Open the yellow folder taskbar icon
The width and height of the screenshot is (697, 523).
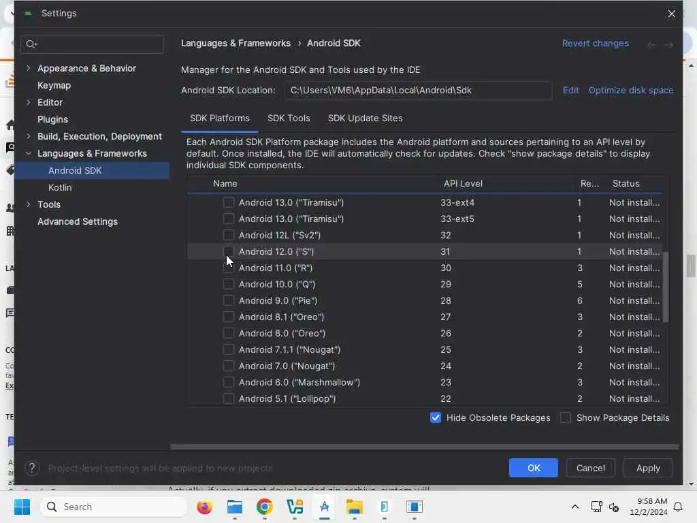tap(354, 507)
